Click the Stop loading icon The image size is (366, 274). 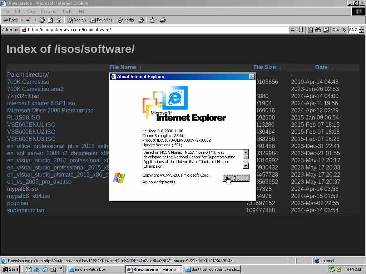42,20
